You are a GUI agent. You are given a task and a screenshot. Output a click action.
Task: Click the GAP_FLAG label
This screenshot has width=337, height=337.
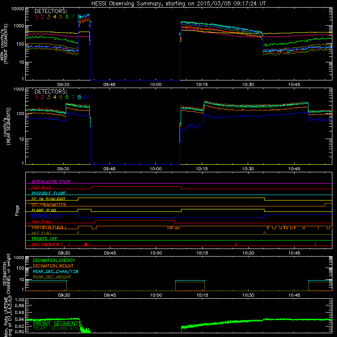41,187
